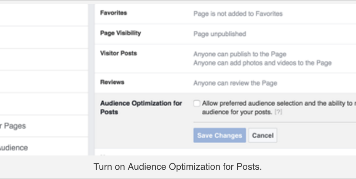Select the Page Visibility setting label
The width and height of the screenshot is (356, 179).
[x=120, y=33]
